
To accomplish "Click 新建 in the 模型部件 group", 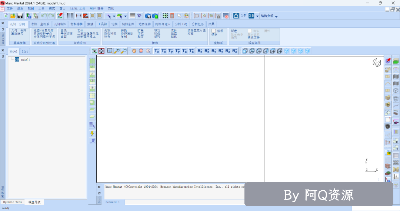I will 234,31.
